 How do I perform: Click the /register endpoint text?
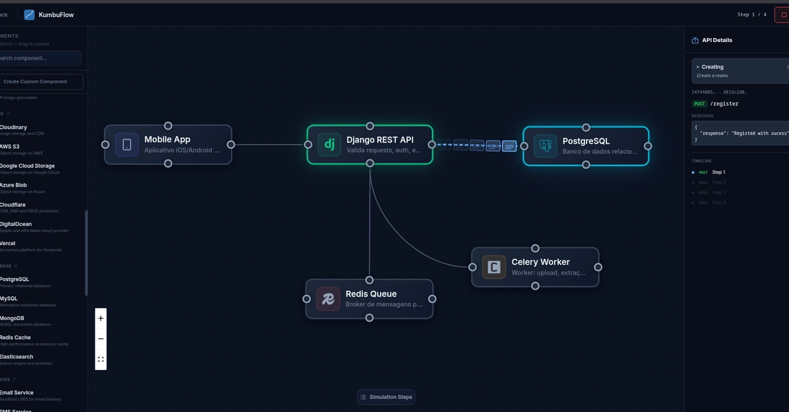[724, 103]
